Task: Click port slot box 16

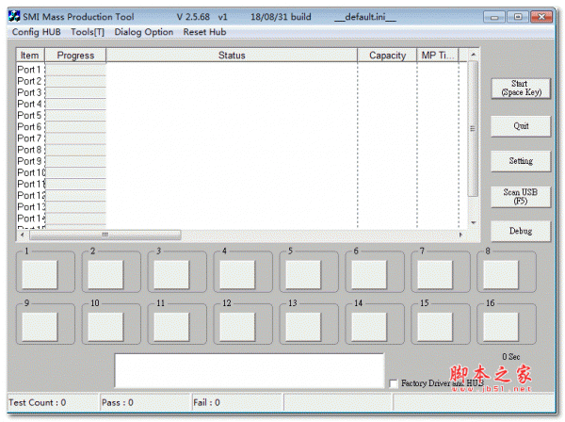Action: pyautogui.click(x=501, y=327)
